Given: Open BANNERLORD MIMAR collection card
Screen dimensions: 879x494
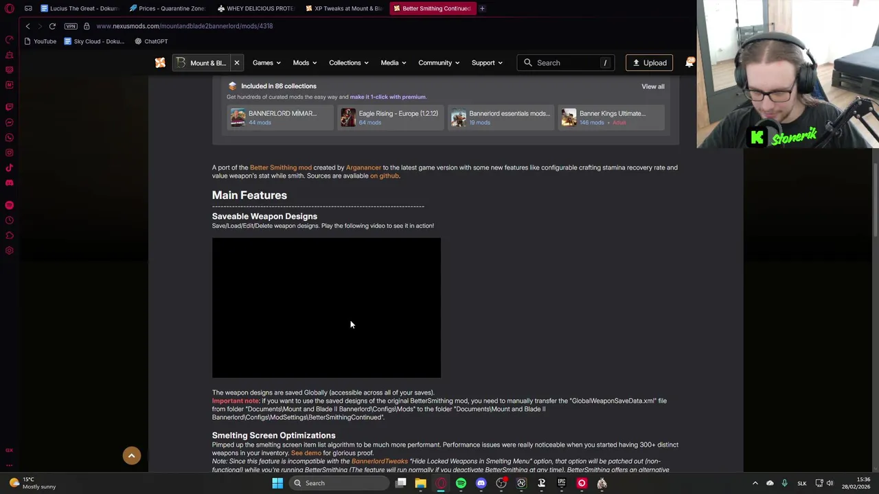Looking at the screenshot, I should tap(279, 117).
